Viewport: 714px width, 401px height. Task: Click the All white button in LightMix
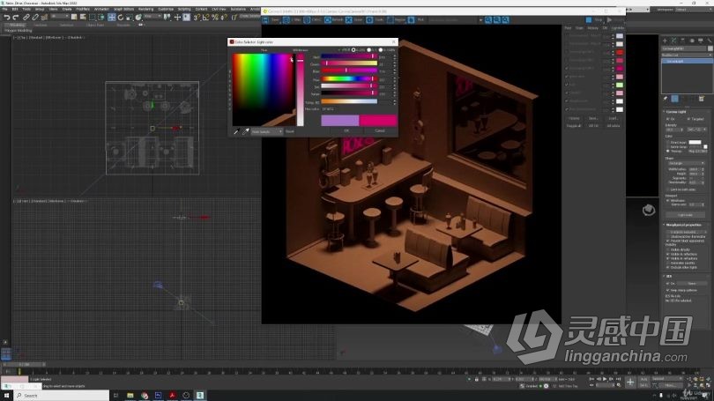613,126
